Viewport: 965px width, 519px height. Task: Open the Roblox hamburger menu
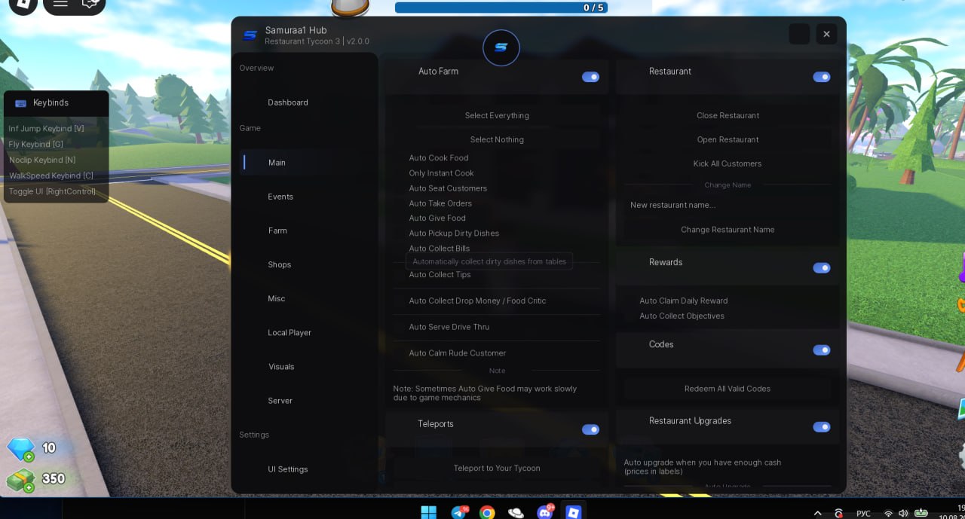[60, 4]
